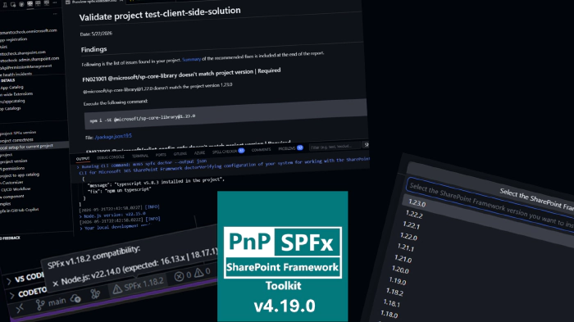Click the Preview editor tab

pos(94,2)
